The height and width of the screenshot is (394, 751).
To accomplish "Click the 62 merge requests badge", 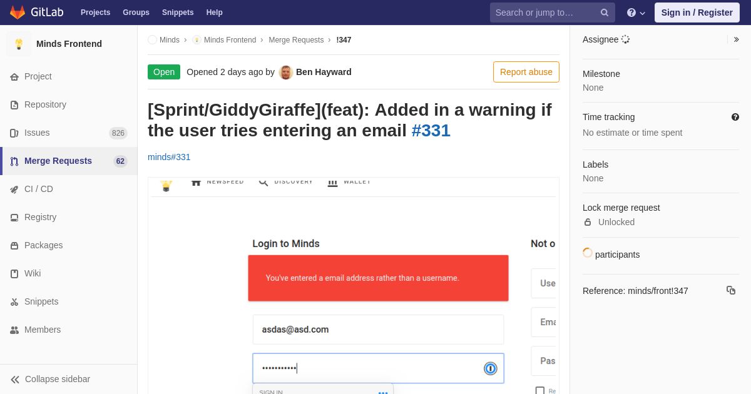I will point(120,161).
